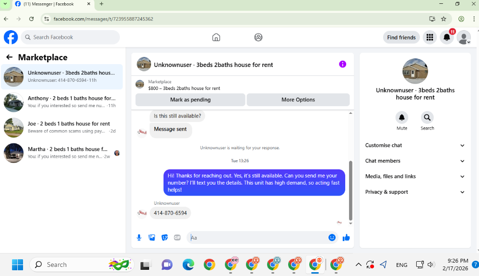Click the Facebook logo icon
This screenshot has width=479, height=276.
(11, 37)
